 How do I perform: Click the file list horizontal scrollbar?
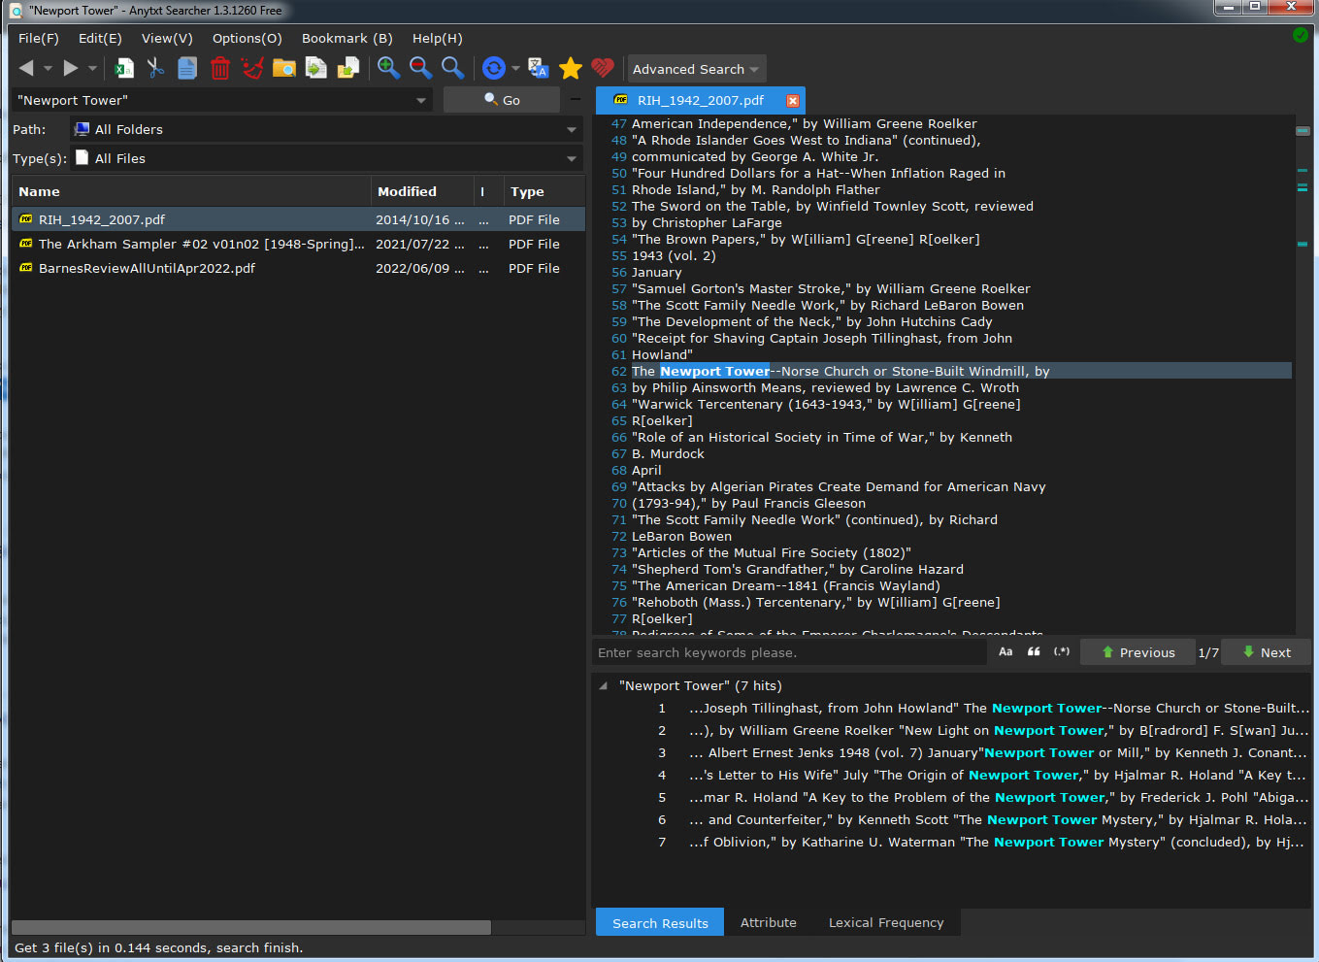tap(251, 928)
